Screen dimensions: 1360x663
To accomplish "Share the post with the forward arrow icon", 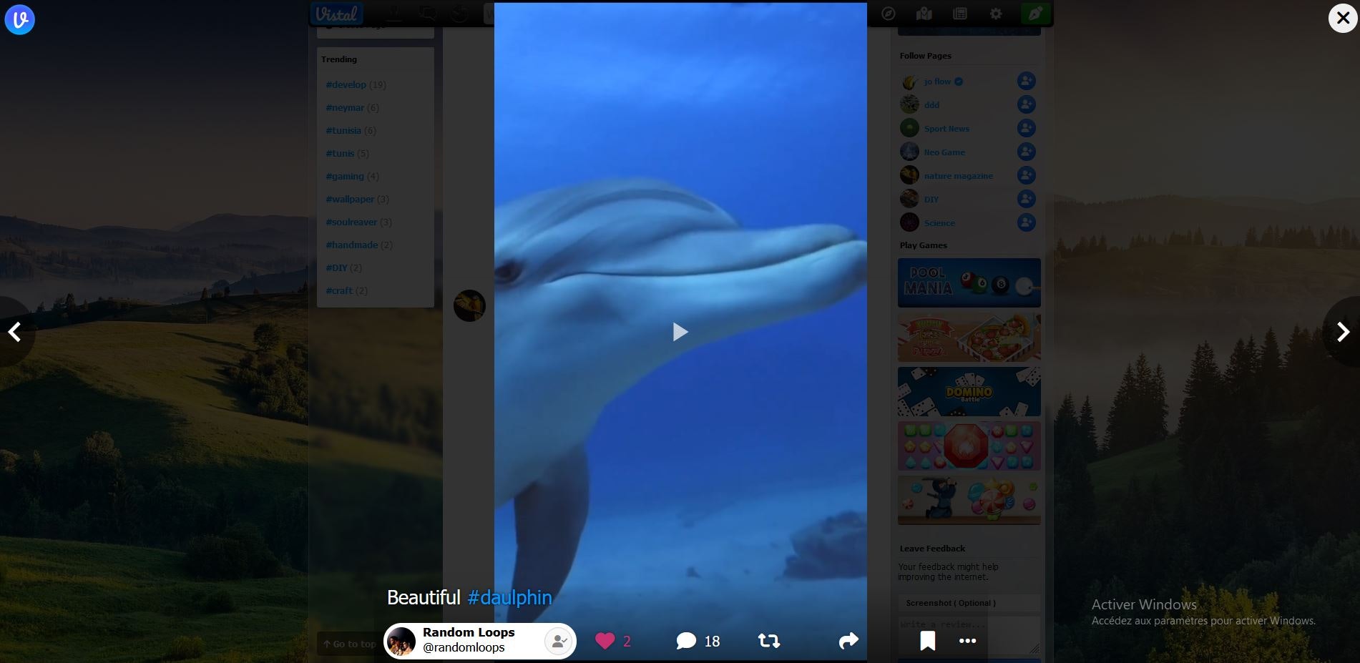I will click(x=848, y=641).
